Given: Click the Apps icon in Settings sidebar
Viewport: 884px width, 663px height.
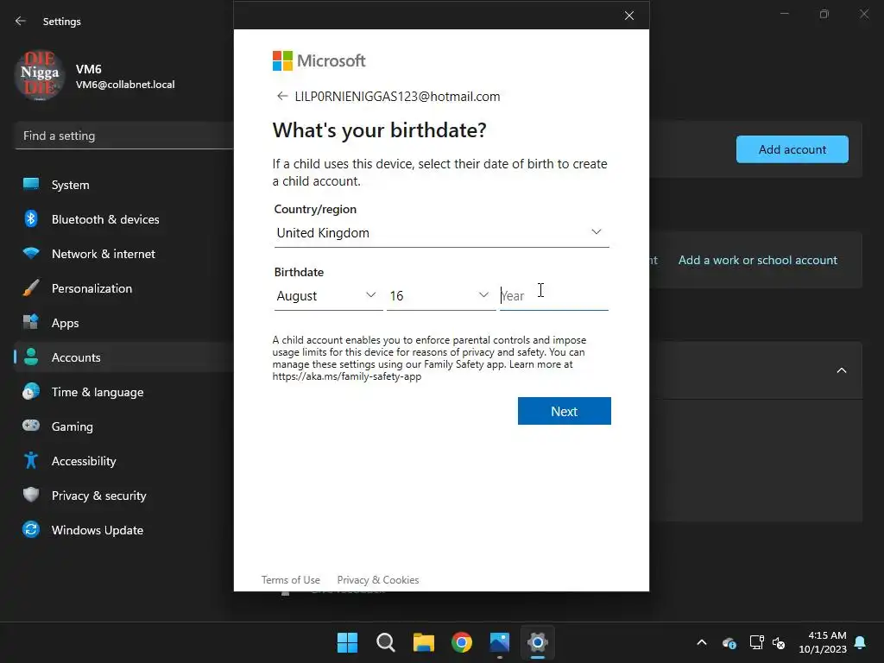Looking at the screenshot, I should (x=31, y=323).
